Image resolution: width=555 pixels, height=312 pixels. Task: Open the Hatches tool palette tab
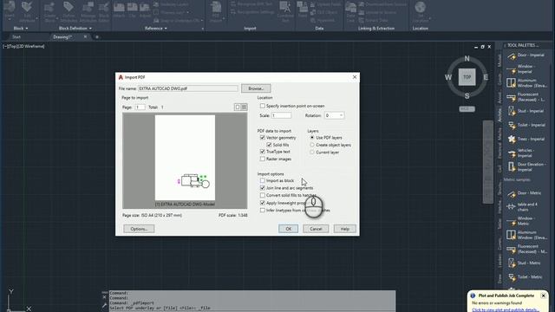pos(499,207)
